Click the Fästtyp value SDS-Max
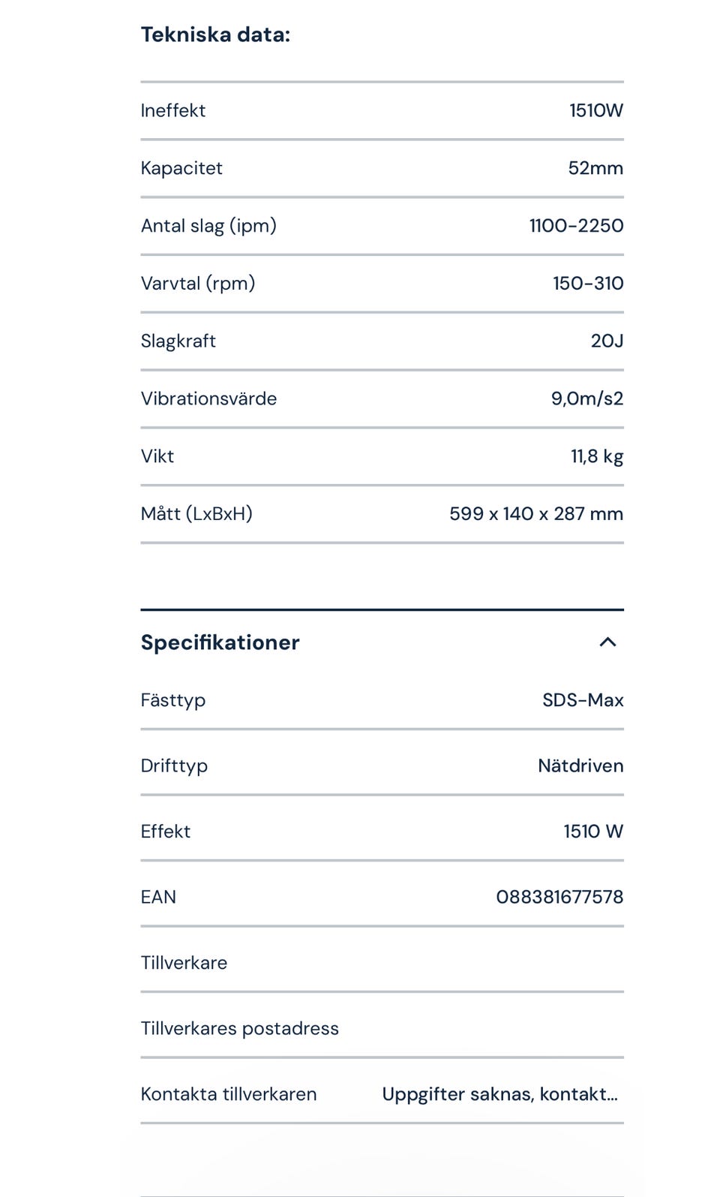Viewport: 720px width, 1197px height. [583, 700]
